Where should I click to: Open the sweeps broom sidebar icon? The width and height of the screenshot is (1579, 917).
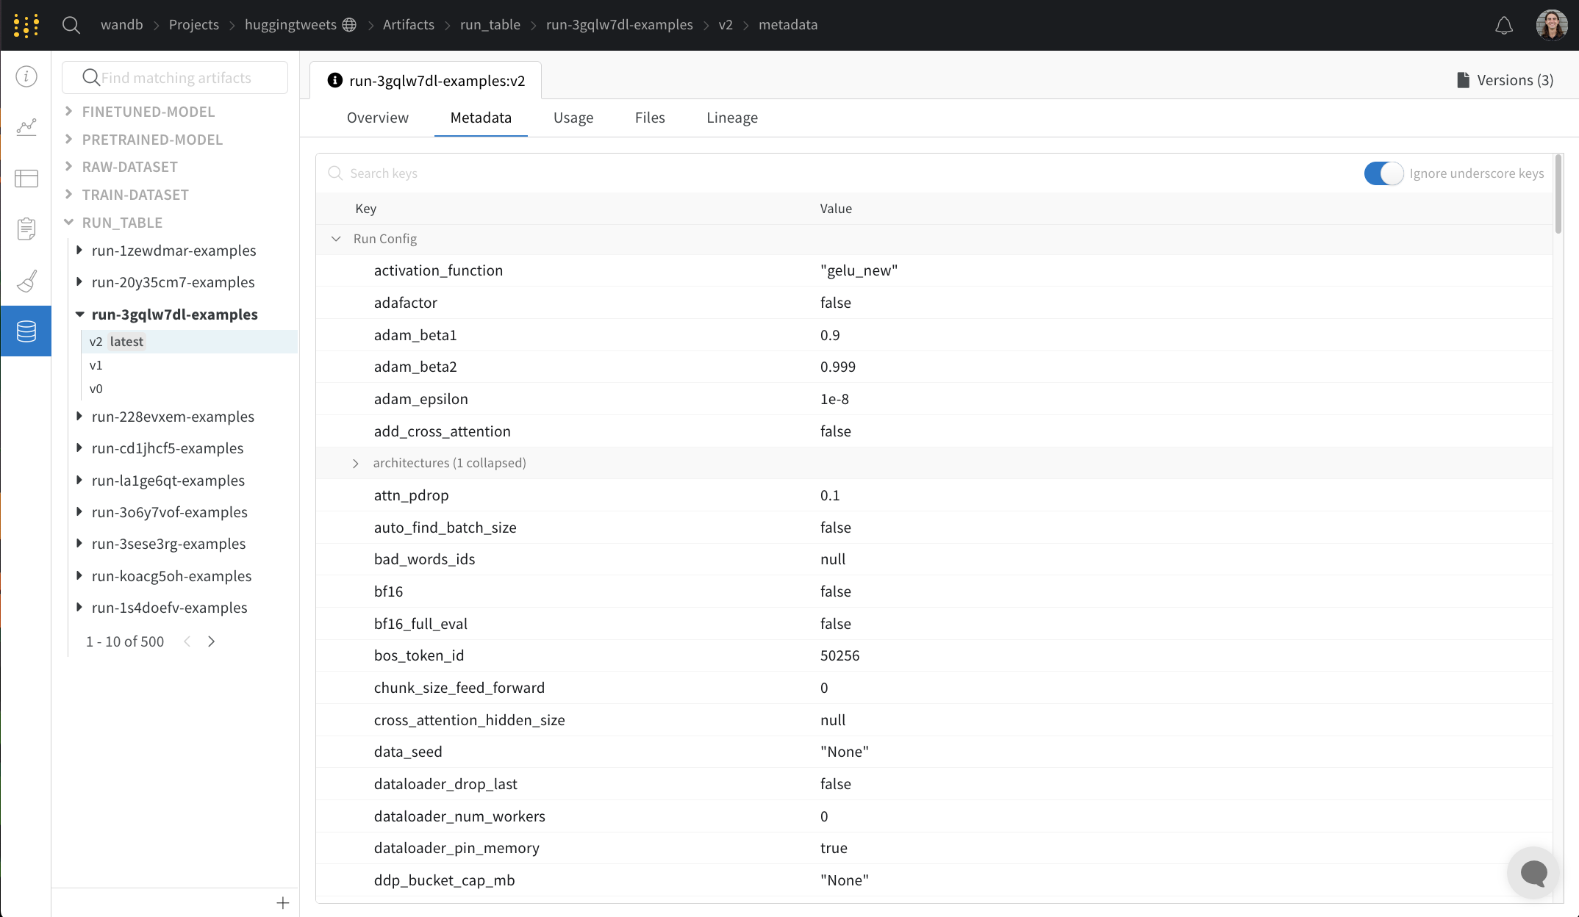26,281
